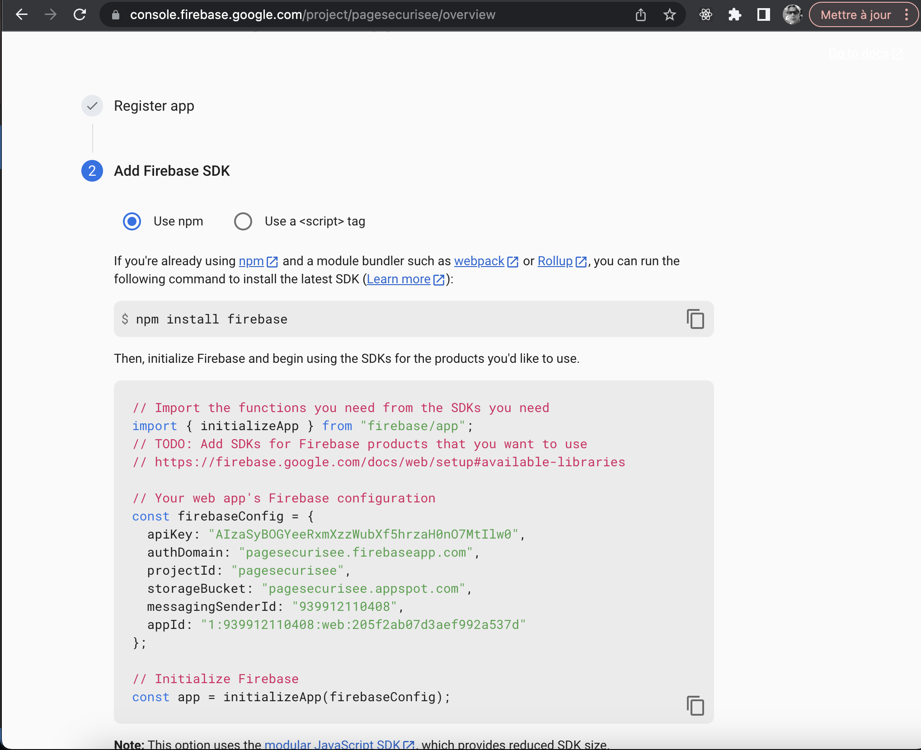Screen dimensions: 921x750
Task: Click the Add Firebase SDK heading
Action: (x=172, y=171)
